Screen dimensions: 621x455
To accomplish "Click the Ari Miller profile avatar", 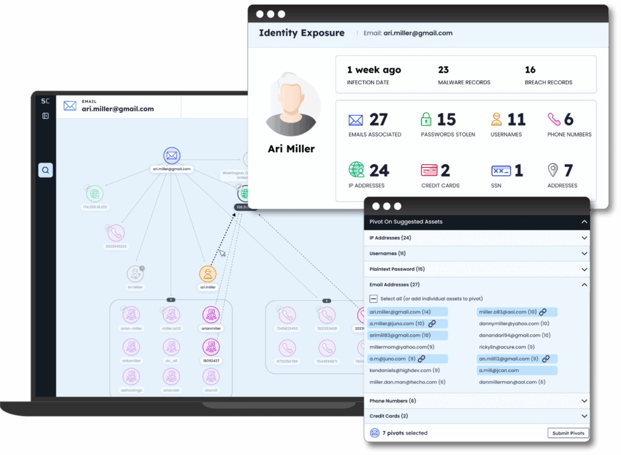I will pos(293,105).
